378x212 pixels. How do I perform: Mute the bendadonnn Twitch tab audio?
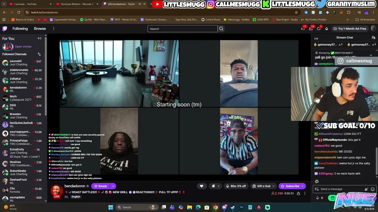(x=140, y=4)
